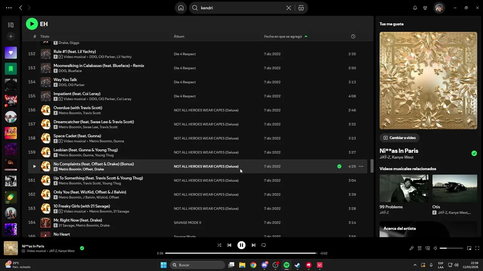The image size is (483, 271).
Task: Select Mr. Right Now (feat. Drake)
Action: 78,220
